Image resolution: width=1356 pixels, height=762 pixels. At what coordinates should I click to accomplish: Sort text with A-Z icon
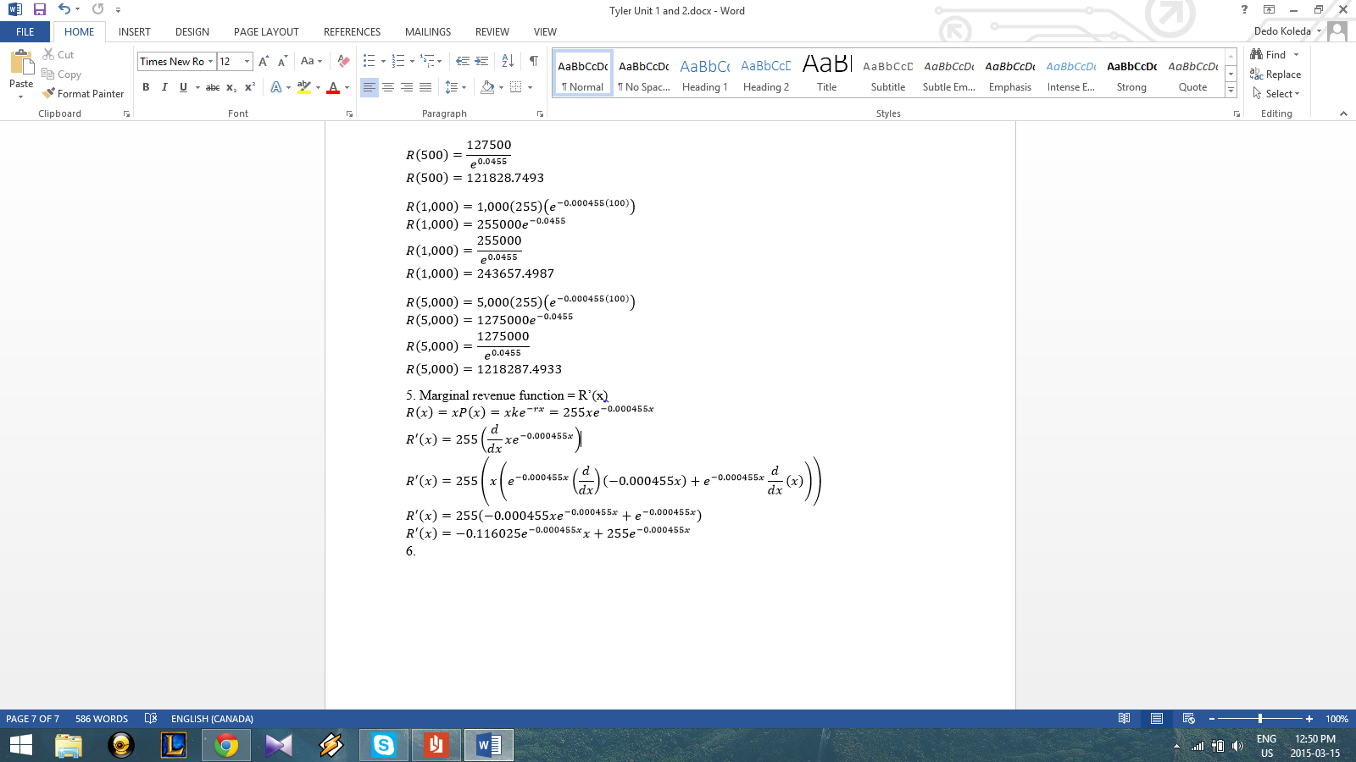(x=508, y=61)
